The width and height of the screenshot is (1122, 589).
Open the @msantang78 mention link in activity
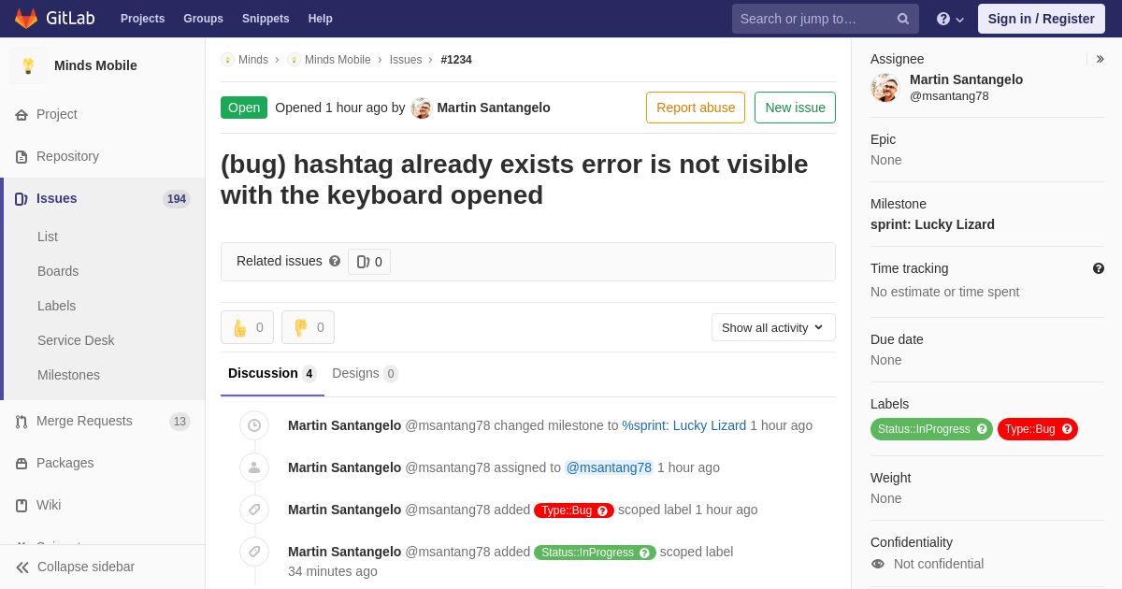609,467
